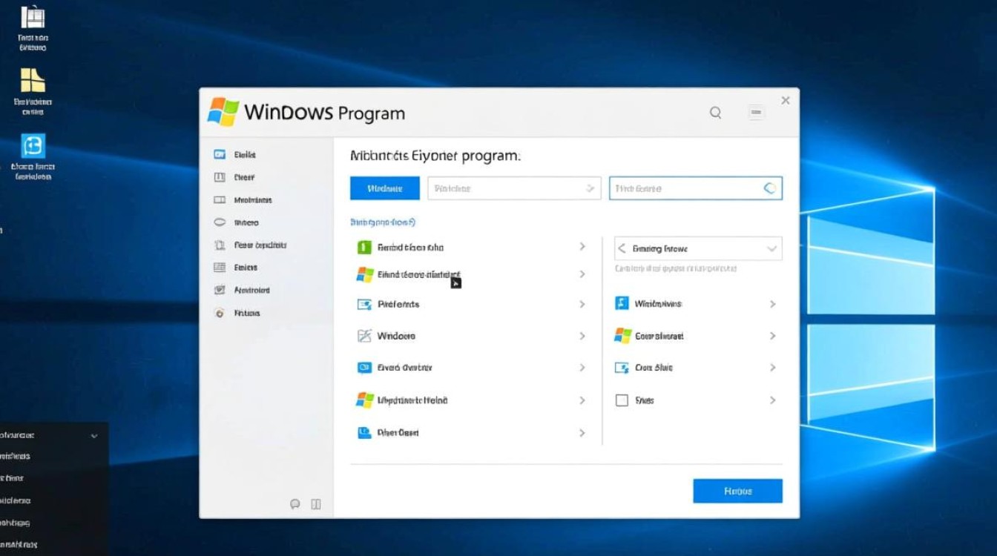
Task: Open the Windows-logo item below the green icon
Action: 364,274
